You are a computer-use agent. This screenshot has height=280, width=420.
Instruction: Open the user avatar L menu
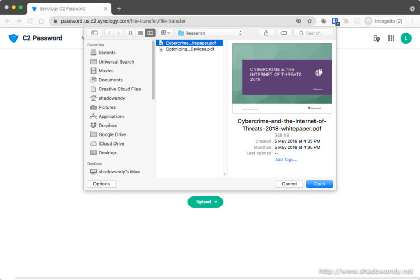[x=406, y=38]
